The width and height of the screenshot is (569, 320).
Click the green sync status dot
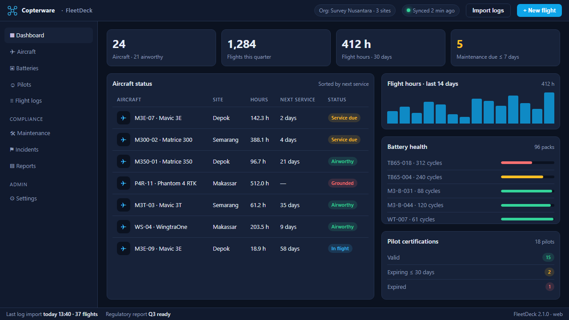[409, 11]
